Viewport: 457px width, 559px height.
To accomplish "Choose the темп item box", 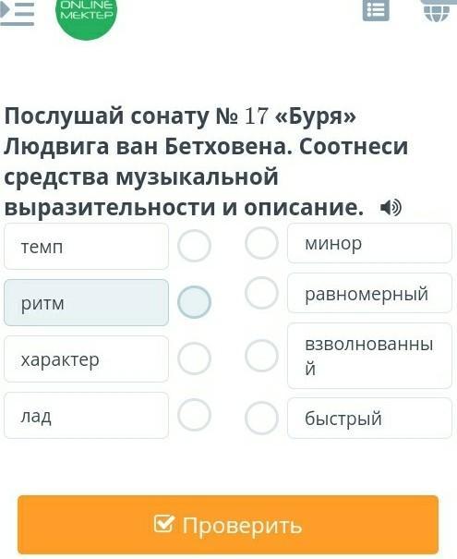I will tap(86, 247).
